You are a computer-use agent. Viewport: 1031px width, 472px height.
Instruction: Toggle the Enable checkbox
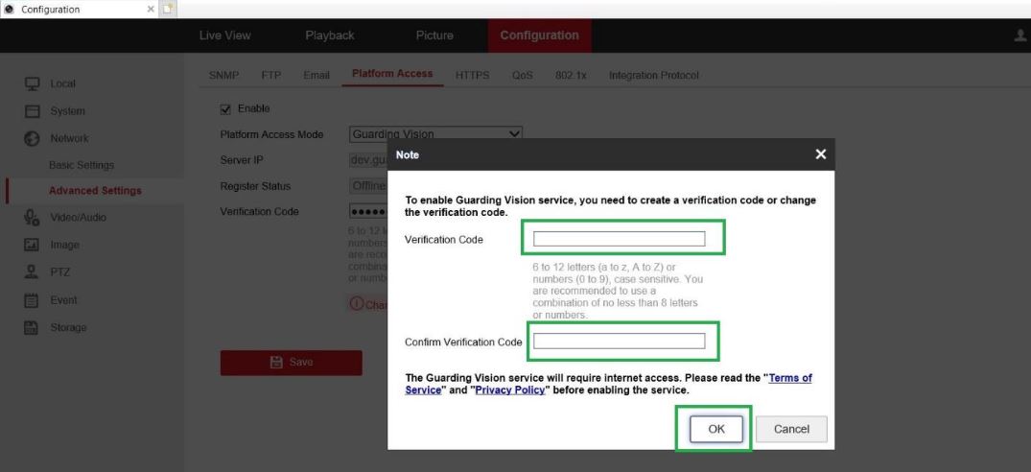[x=225, y=109]
